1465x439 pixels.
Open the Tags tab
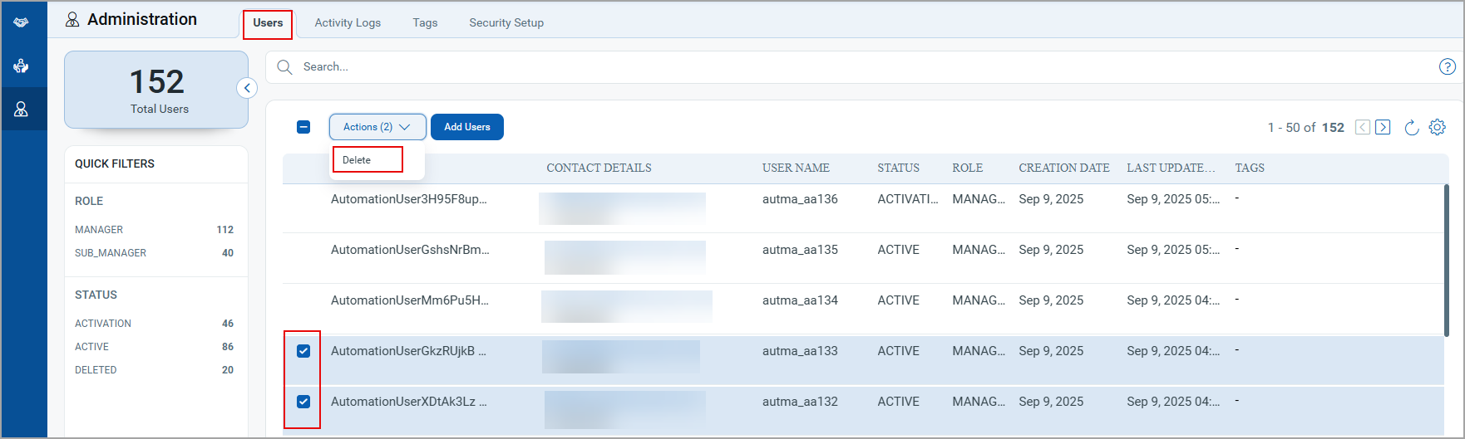[x=425, y=23]
